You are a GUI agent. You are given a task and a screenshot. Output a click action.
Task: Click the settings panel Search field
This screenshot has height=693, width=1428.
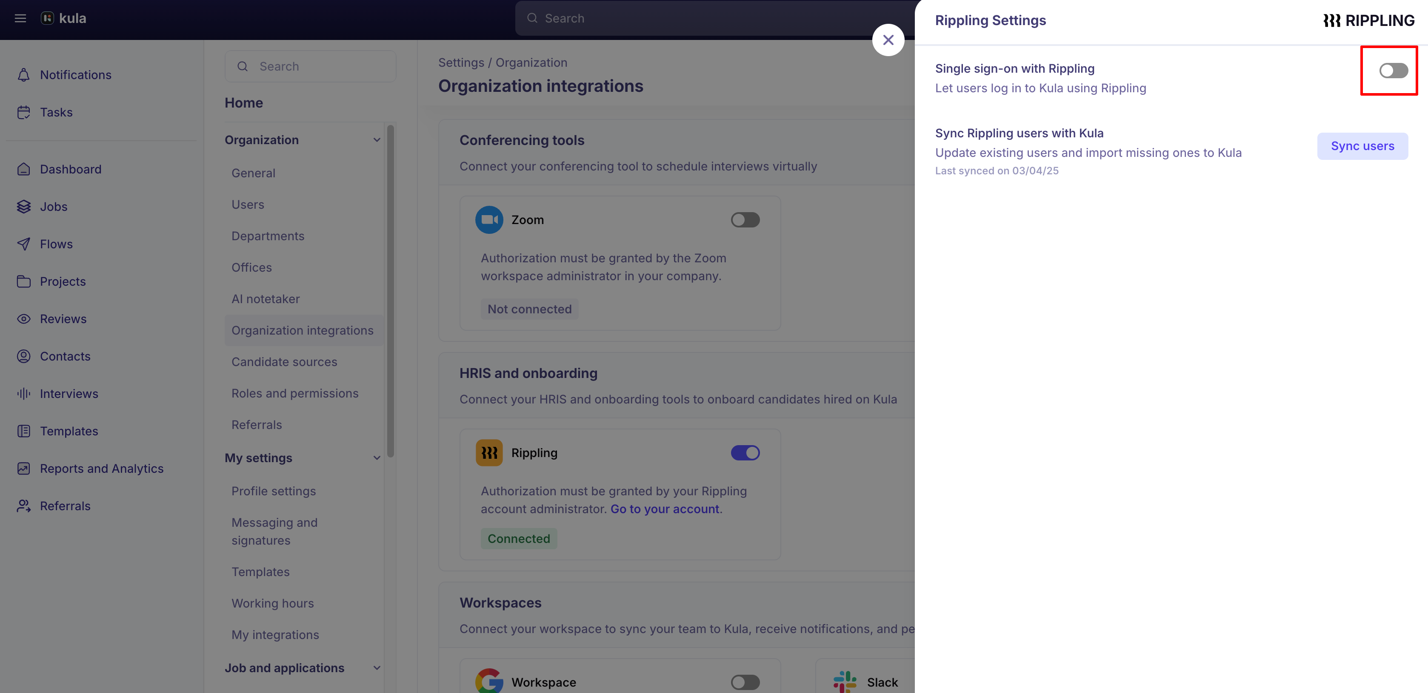[311, 66]
